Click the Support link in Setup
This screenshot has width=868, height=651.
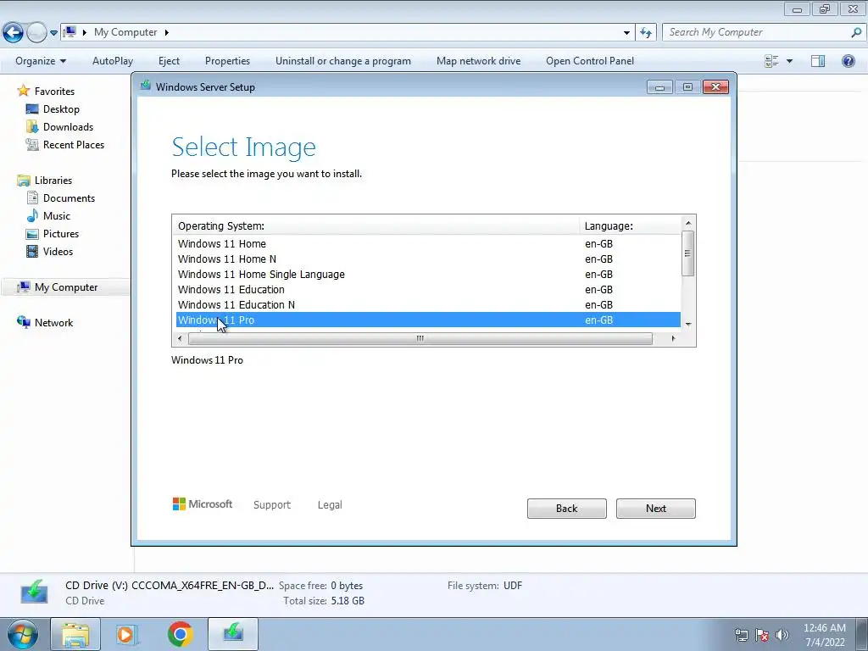pos(272,505)
